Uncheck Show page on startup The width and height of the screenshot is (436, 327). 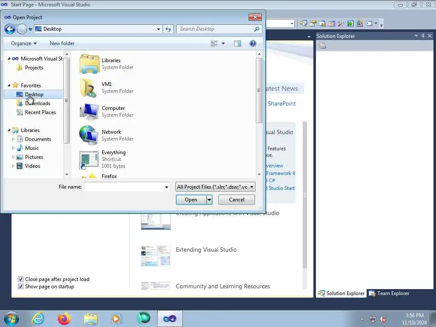pos(20,287)
